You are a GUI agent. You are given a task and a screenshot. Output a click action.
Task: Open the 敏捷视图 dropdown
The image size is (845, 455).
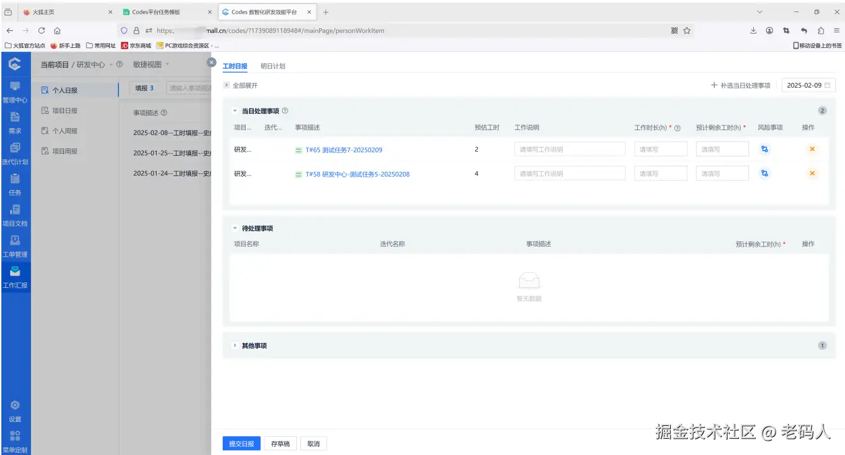coord(151,65)
